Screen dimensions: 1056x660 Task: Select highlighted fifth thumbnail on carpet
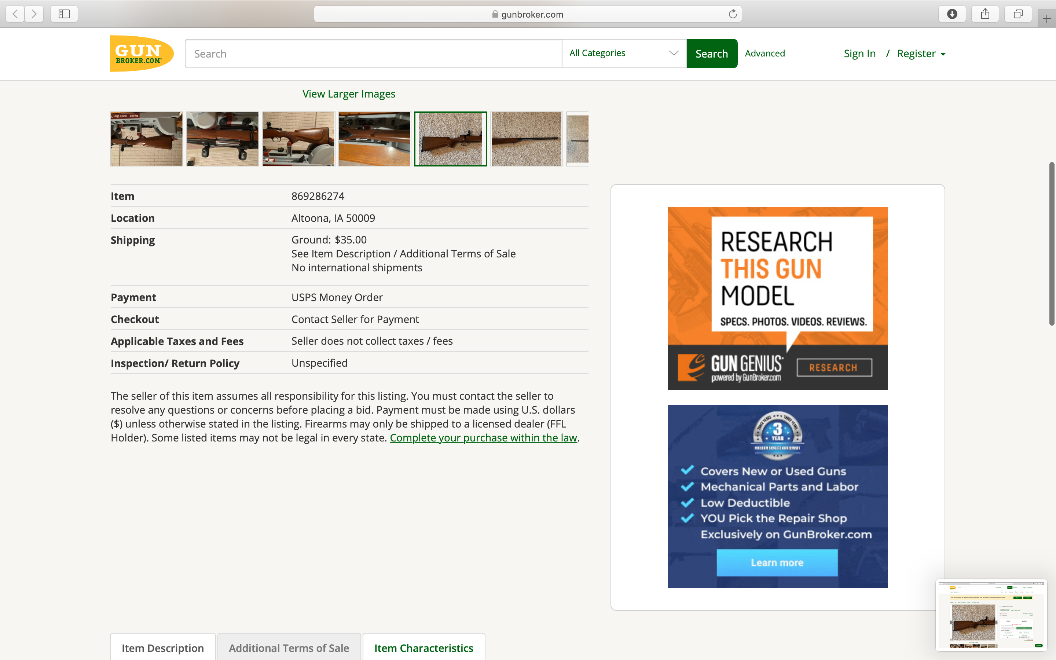(450, 139)
